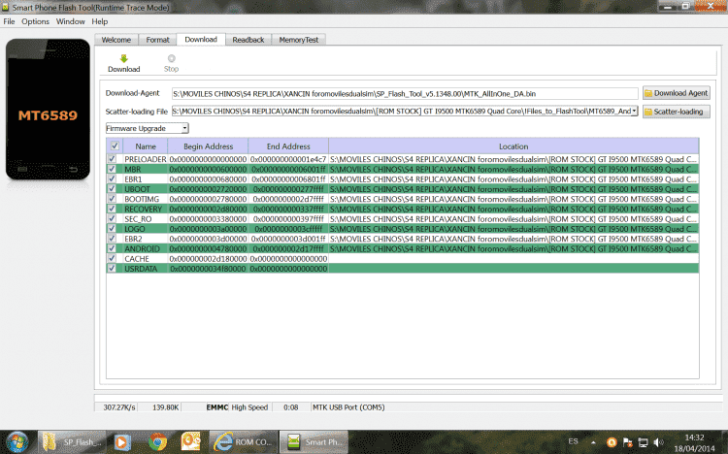The height and width of the screenshot is (454, 728).
Task: Click the Download-Agent path field
Action: (x=405, y=94)
